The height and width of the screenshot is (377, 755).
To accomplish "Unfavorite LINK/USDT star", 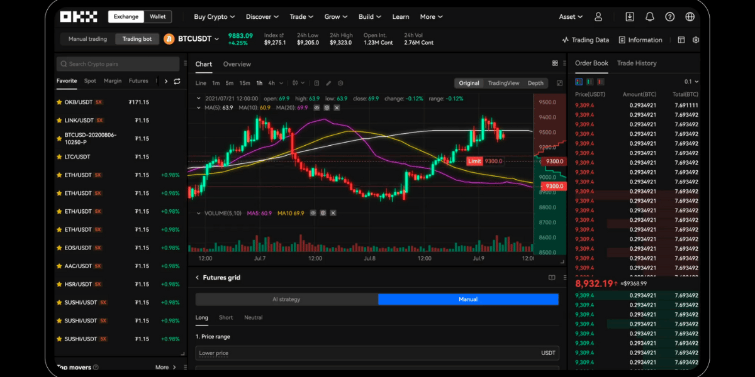I will 59,120.
